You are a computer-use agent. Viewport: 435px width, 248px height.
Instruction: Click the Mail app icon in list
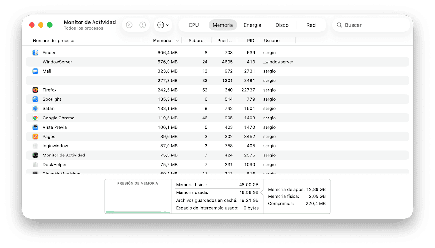pos(35,71)
